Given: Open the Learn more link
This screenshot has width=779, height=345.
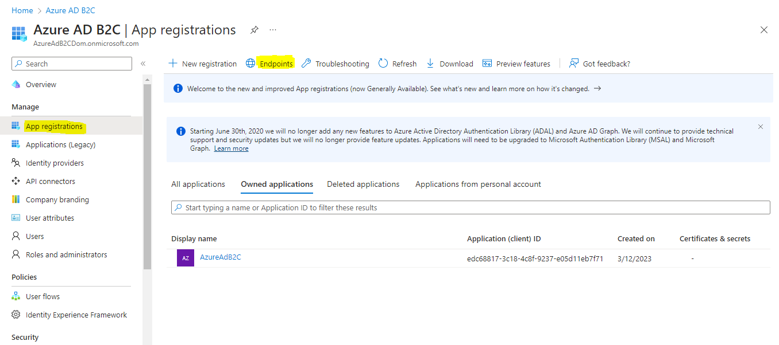Looking at the screenshot, I should (232, 148).
